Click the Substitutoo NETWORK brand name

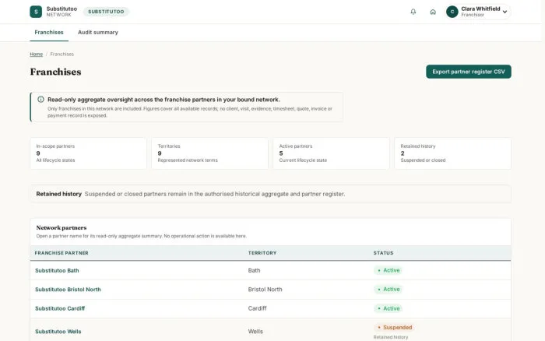coord(62,12)
